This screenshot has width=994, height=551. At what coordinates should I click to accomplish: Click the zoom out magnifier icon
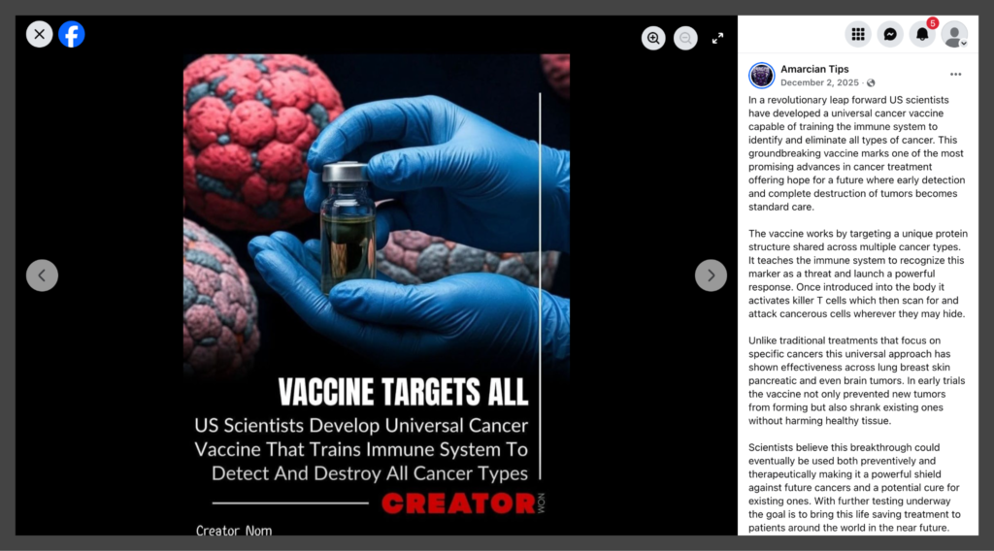click(685, 38)
